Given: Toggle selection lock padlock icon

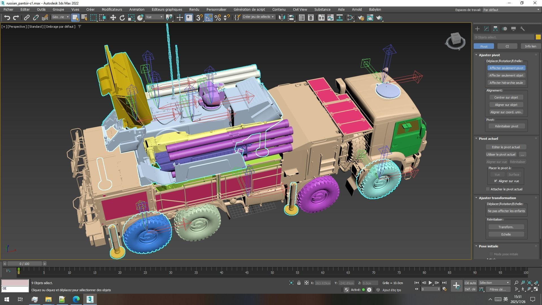Looking at the screenshot, I should coord(299,283).
